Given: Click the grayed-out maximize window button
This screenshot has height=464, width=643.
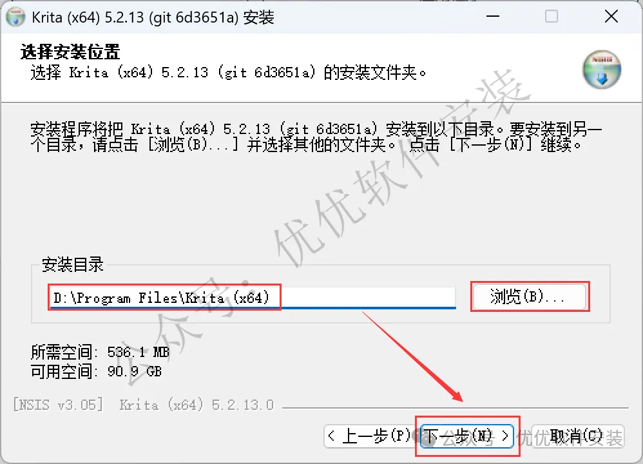Looking at the screenshot, I should pyautogui.click(x=551, y=16).
